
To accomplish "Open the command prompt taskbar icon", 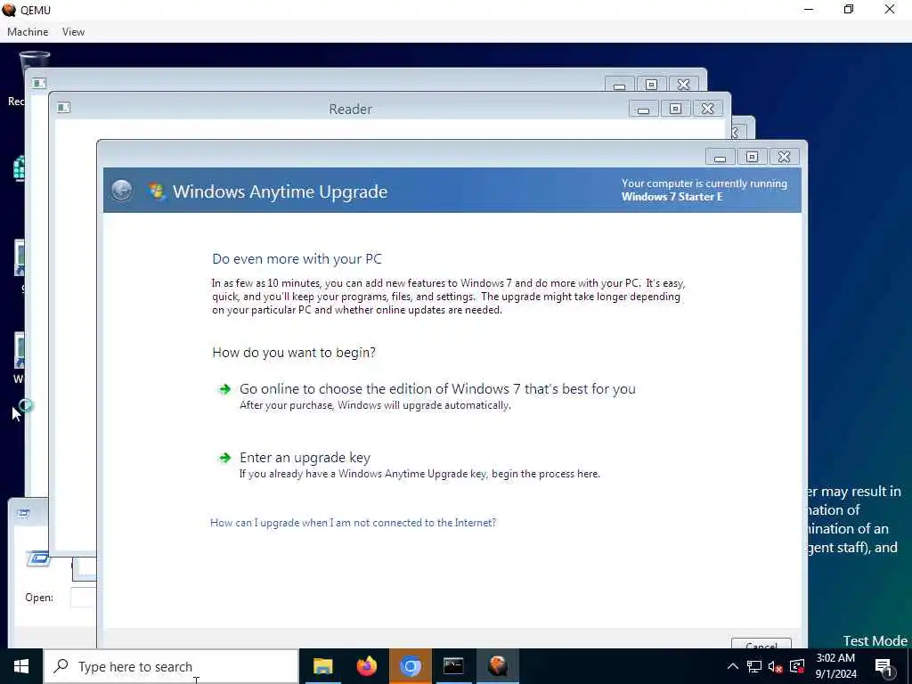I will click(x=453, y=666).
